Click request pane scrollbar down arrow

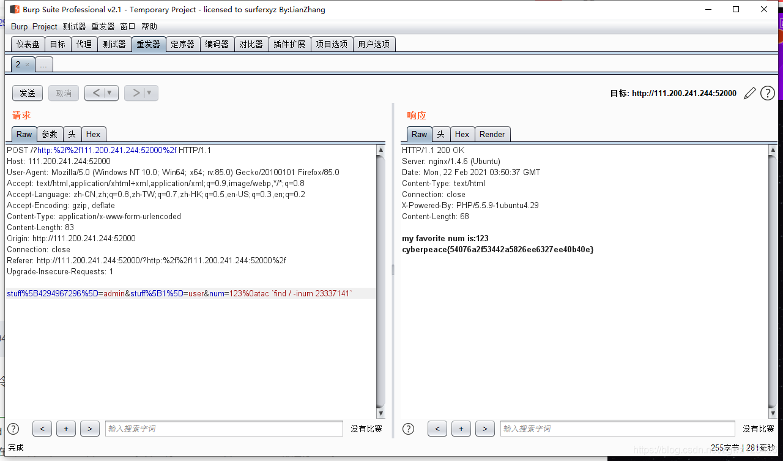(380, 414)
